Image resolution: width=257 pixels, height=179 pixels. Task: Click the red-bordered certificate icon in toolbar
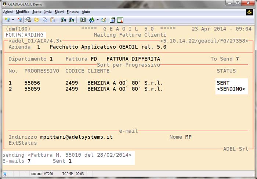(x=120, y=20)
